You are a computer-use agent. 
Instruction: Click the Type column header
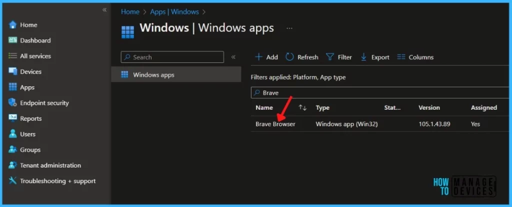(322, 108)
